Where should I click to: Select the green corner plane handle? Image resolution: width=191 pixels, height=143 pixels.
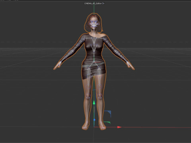pyautogui.click(x=107, y=122)
